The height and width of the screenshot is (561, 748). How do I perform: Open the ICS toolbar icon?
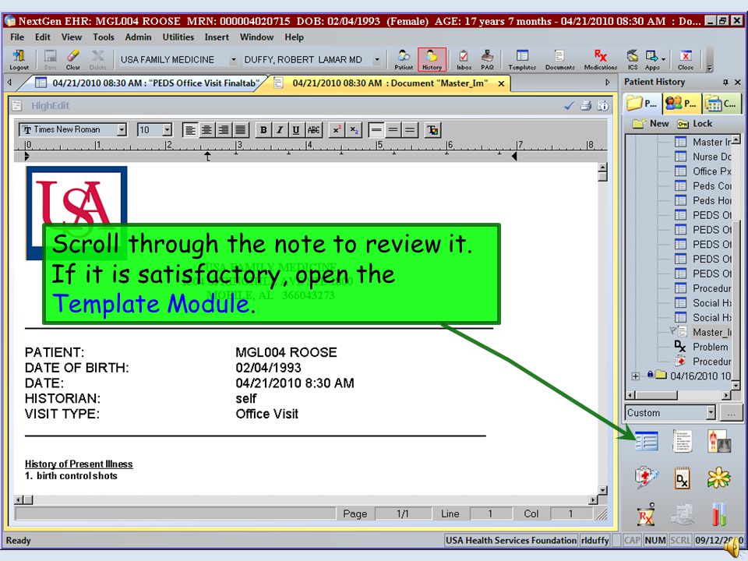pos(633,60)
